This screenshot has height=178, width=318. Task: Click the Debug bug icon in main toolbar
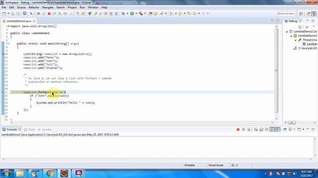pyautogui.click(x=123, y=13)
